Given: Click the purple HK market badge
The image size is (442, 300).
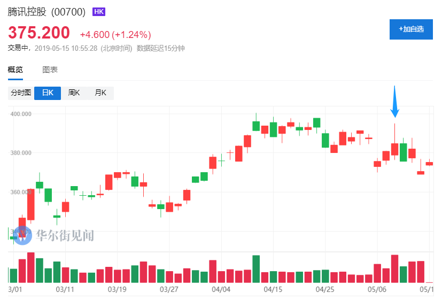Looking at the screenshot, I should coord(99,12).
